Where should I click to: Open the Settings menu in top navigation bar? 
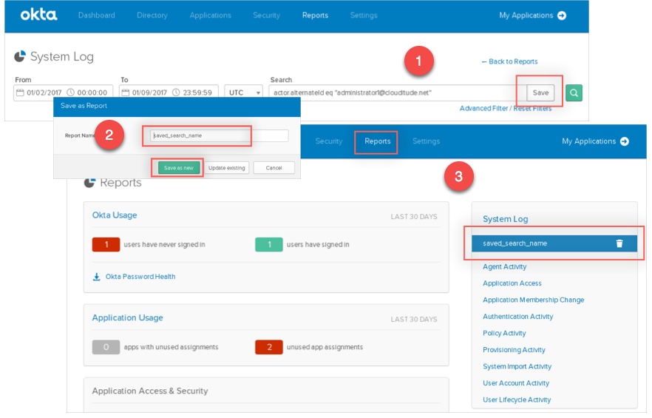click(x=364, y=16)
